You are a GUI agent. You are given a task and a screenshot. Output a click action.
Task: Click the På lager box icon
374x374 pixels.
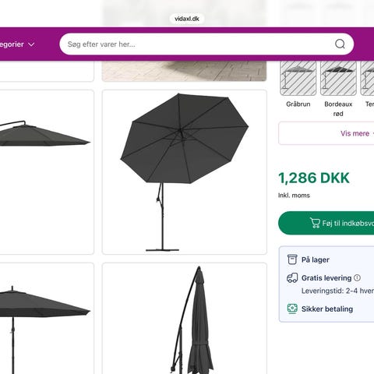(292, 259)
